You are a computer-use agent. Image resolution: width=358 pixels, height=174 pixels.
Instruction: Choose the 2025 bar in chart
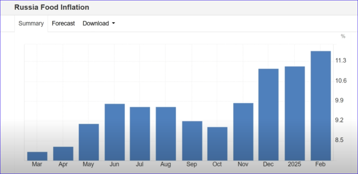[295, 113]
